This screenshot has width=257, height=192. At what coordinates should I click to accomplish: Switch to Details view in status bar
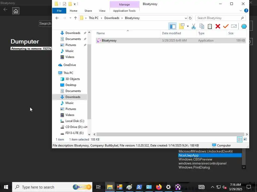(240, 139)
